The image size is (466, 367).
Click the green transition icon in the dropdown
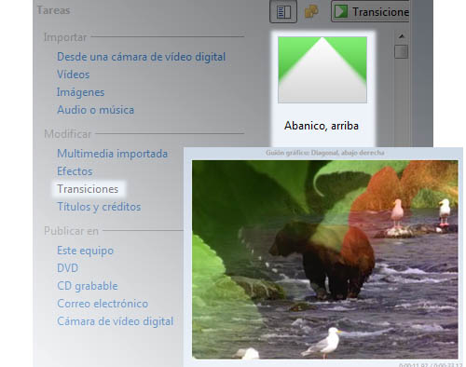coord(341,12)
